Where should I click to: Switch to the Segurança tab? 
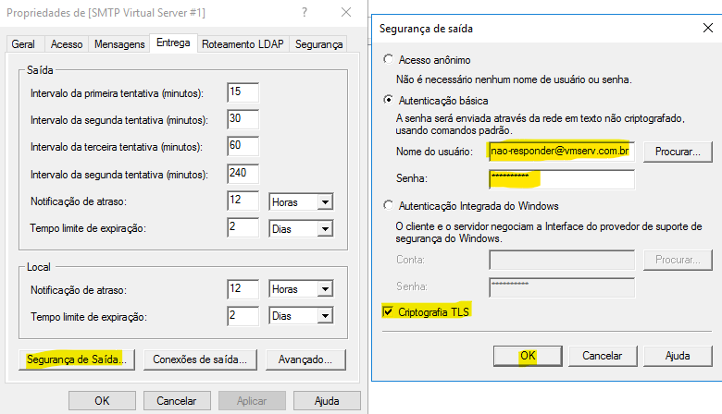(318, 44)
